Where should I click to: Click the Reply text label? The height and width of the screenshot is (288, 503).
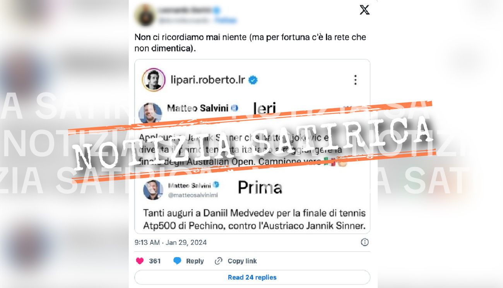click(195, 261)
